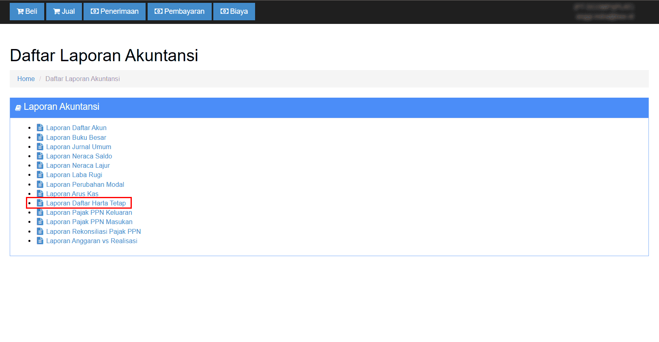Click the document icon next to Laporan Pajak PPN Masukan

40,222
